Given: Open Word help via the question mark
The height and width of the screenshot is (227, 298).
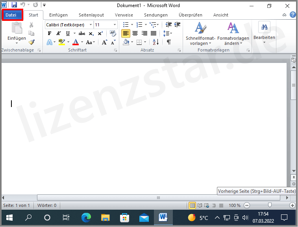Looking at the screenshot, I should 292,15.
